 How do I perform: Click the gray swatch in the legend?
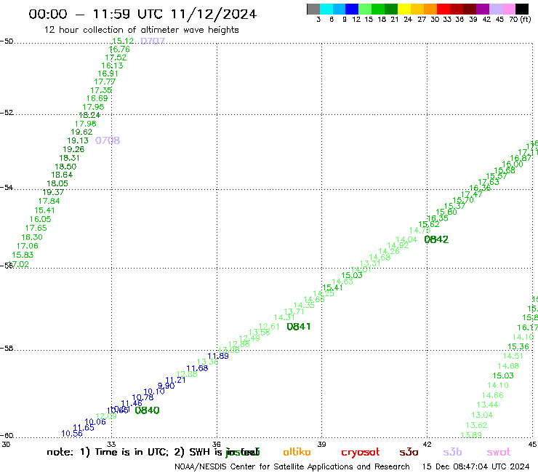point(313,9)
